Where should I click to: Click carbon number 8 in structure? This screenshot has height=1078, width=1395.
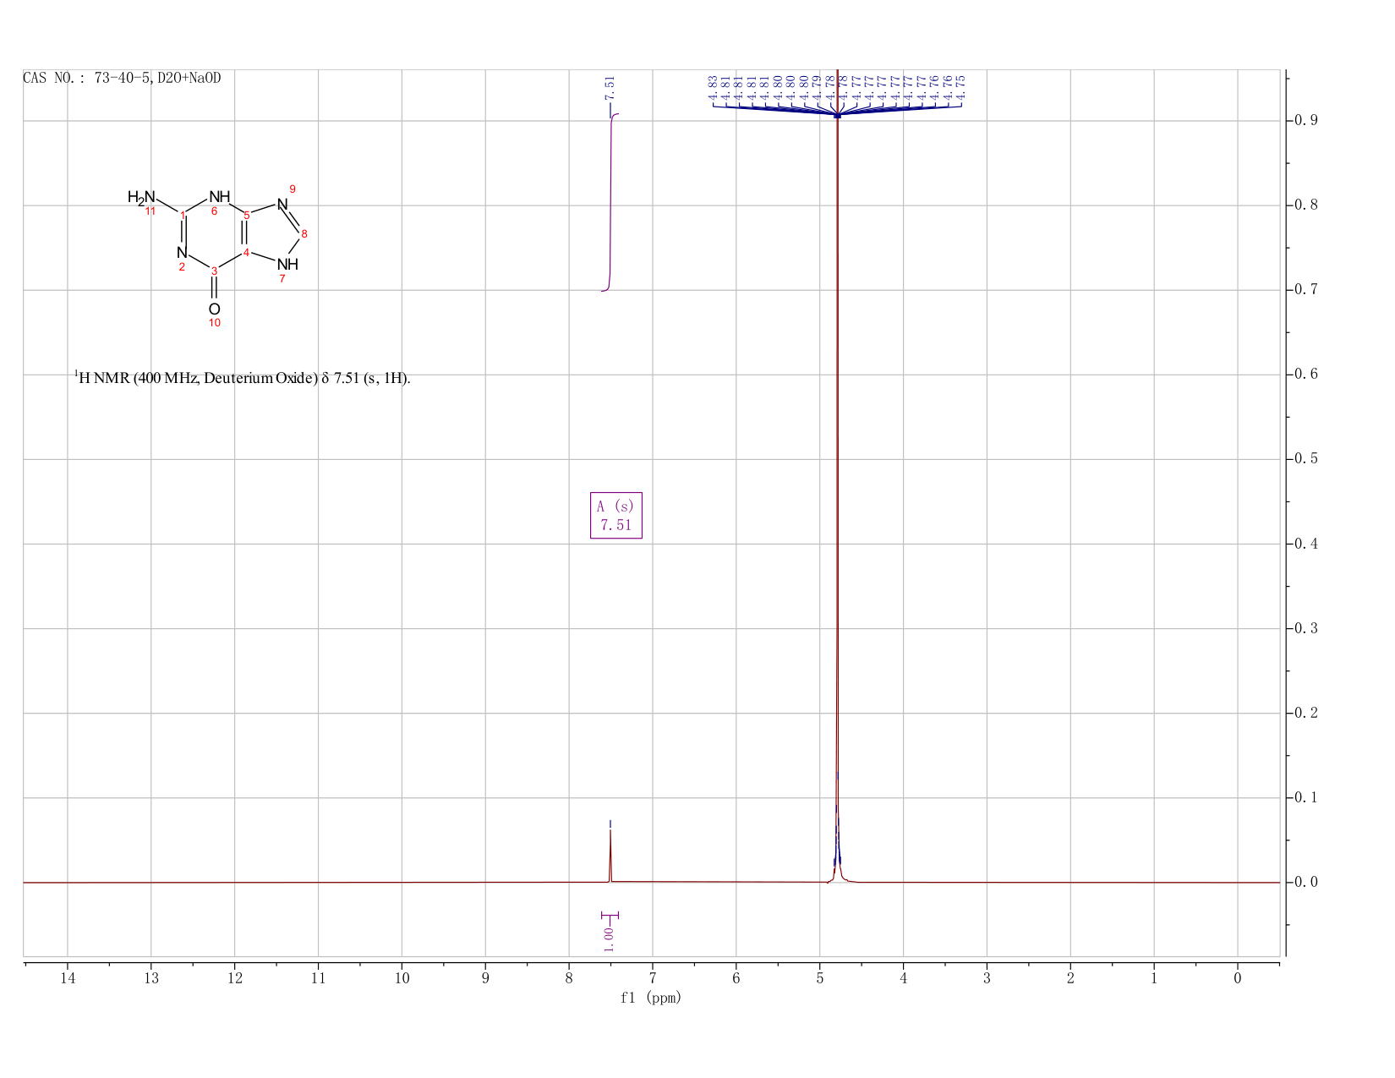point(304,234)
